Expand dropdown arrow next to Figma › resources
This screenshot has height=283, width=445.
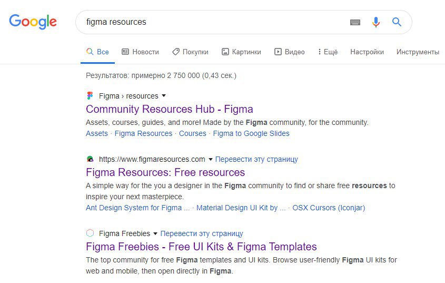[x=164, y=96]
